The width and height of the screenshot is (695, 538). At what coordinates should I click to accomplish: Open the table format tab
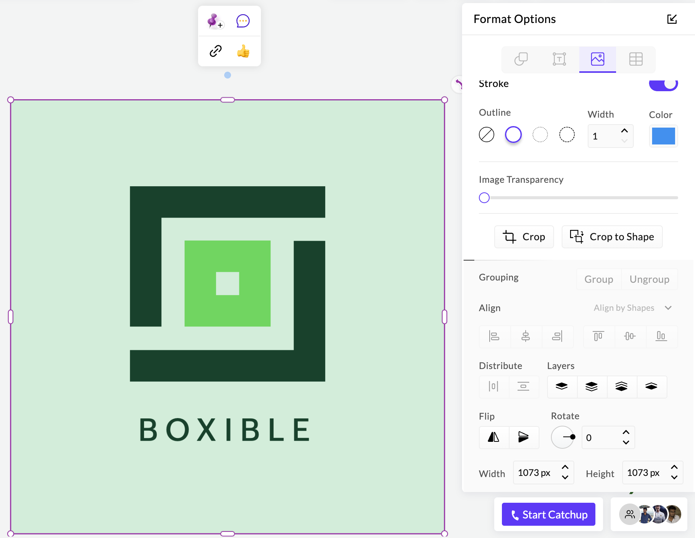tap(636, 59)
